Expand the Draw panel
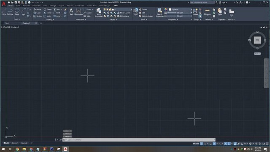Viewport: 270px width, 152px height. click(x=17, y=20)
